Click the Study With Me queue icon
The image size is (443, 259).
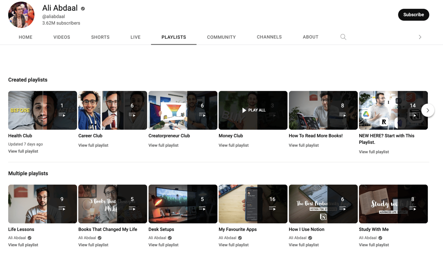413,208
